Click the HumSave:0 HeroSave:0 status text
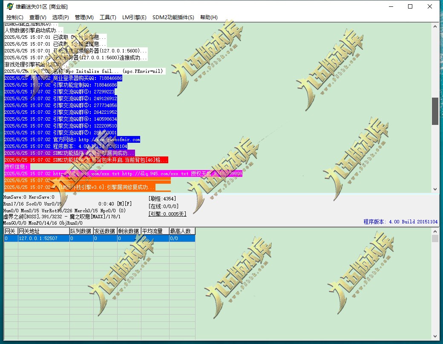 (29, 197)
